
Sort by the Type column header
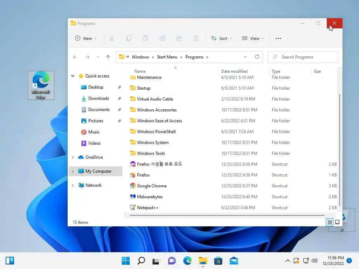pyautogui.click(x=276, y=71)
